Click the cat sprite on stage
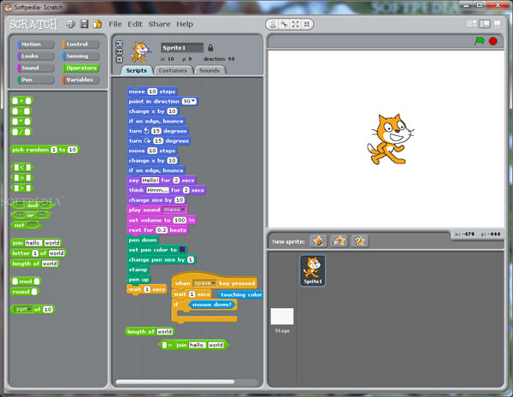Viewport: 513px width, 397px height. 390,139
